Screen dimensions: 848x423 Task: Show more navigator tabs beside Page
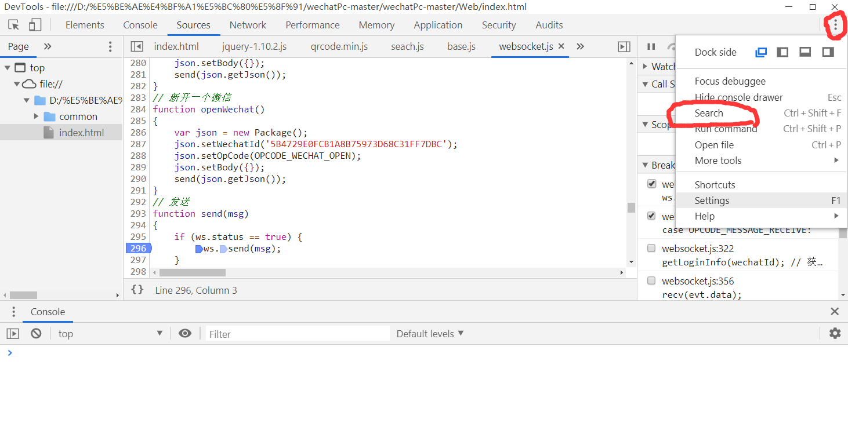pos(48,46)
